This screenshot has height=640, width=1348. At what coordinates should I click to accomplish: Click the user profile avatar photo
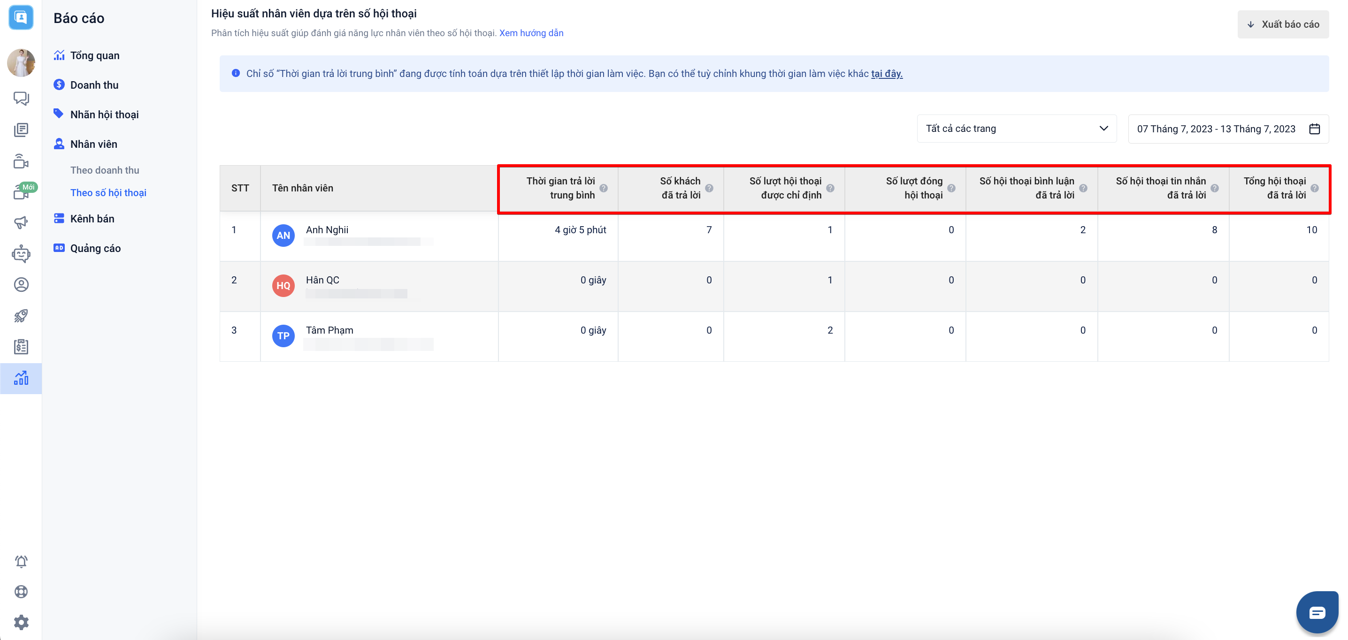(x=21, y=63)
